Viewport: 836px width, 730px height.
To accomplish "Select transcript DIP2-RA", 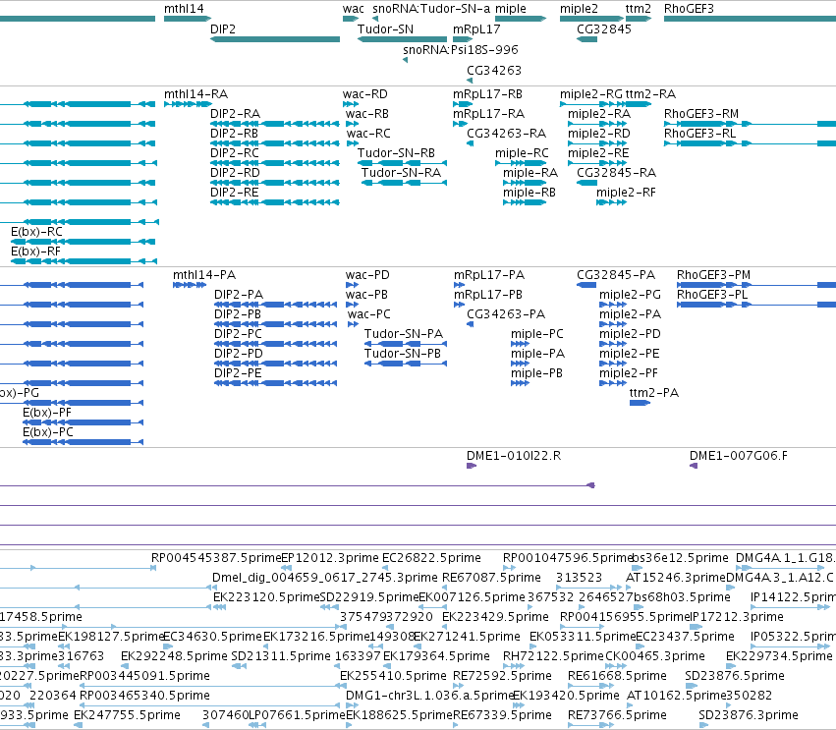I will 235,114.
